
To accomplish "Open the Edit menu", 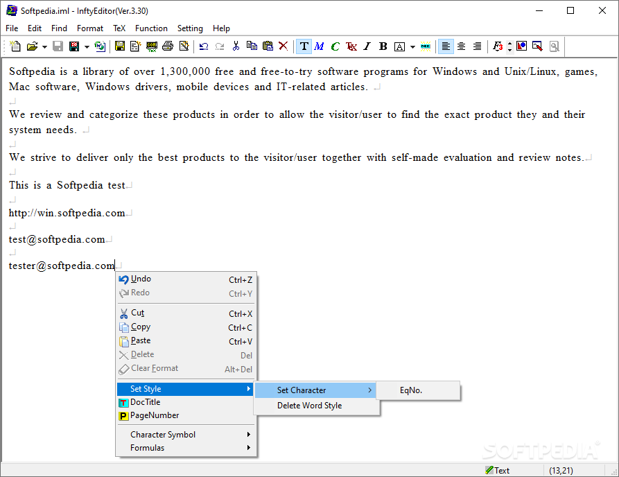I will tap(35, 28).
